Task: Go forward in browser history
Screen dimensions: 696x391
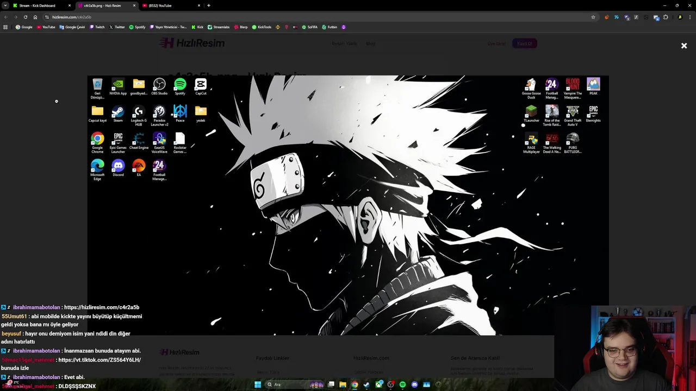Action: [x=15, y=17]
